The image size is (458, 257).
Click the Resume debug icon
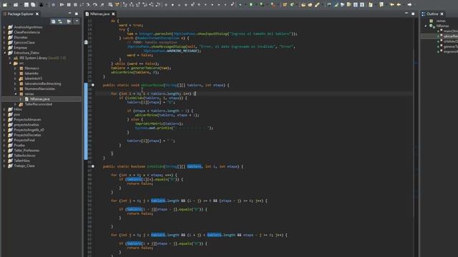[62, 5]
